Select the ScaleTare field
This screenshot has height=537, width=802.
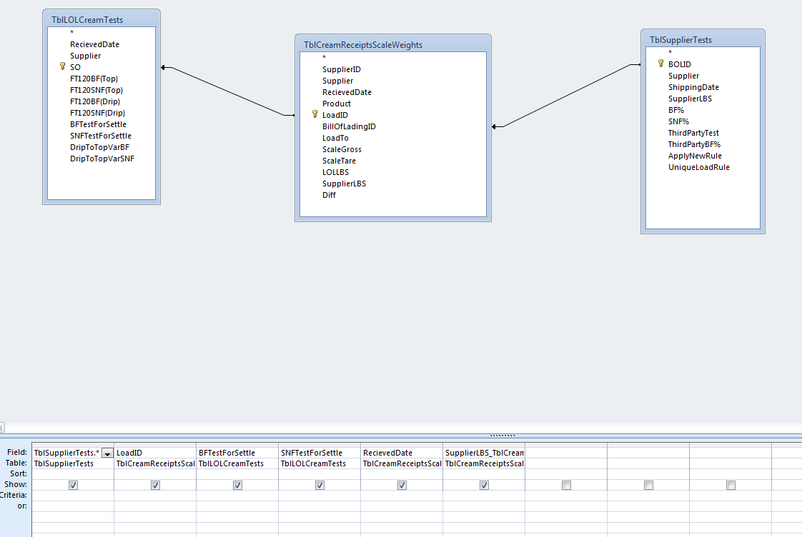(339, 161)
